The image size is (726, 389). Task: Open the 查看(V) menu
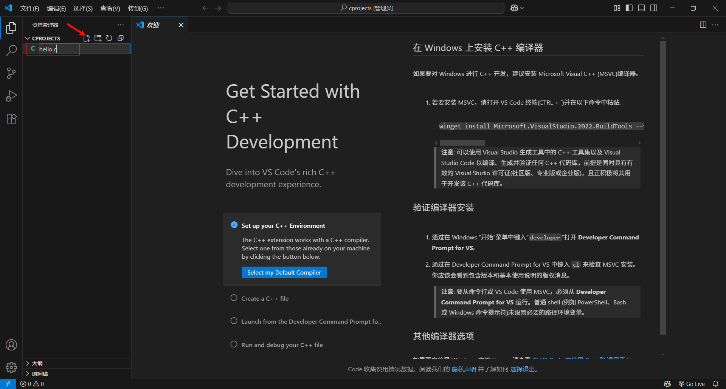[x=110, y=8]
